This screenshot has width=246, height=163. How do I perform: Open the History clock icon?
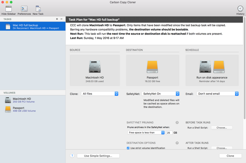pyautogui.click(x=240, y=9)
